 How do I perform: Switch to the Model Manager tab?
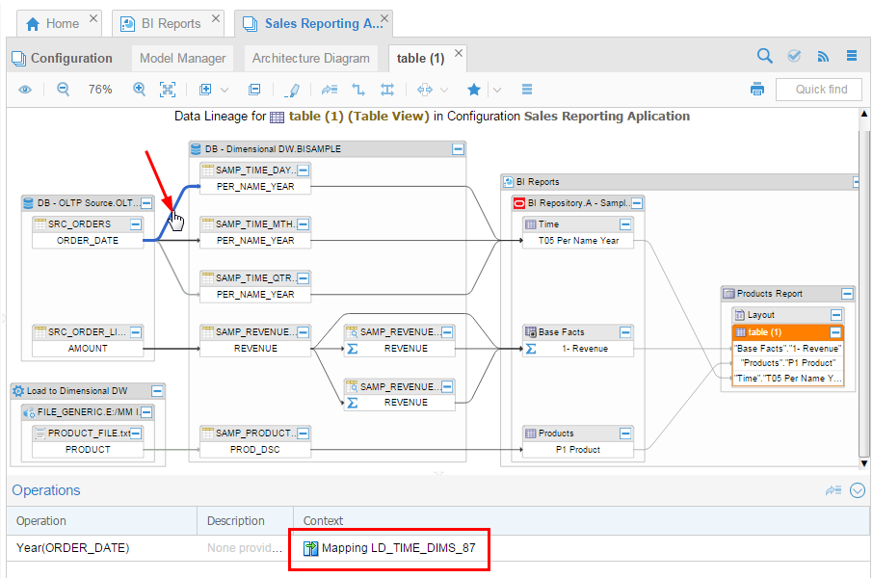[181, 58]
